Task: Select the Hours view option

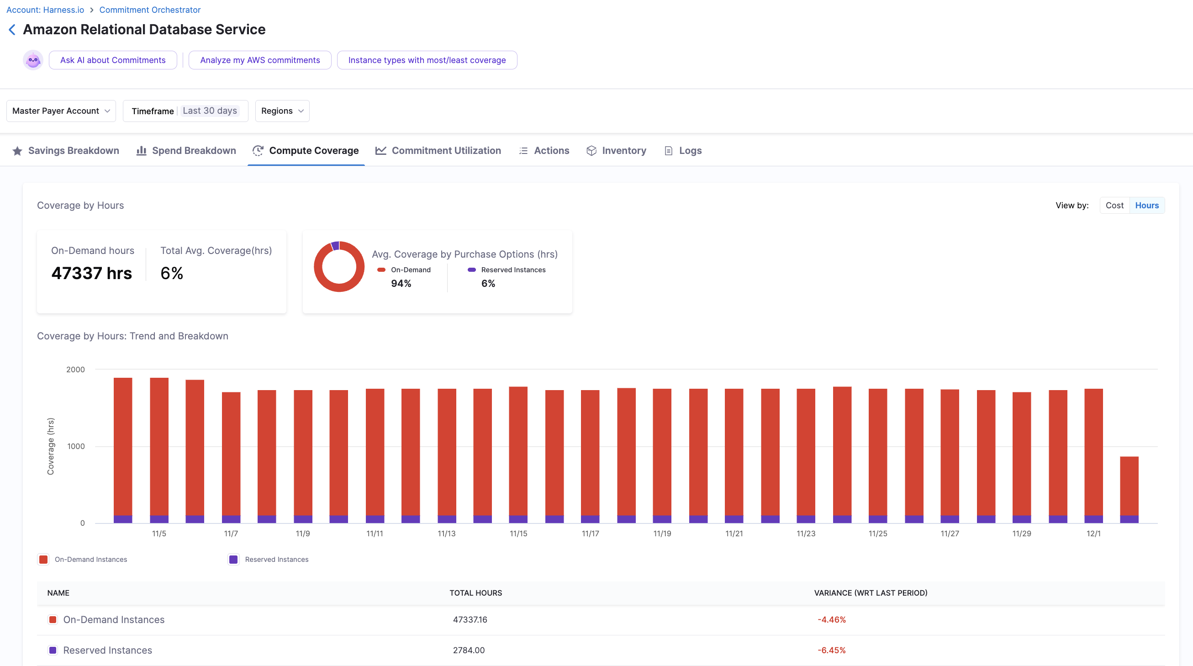Action: coord(1146,206)
